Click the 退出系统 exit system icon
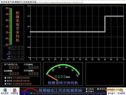The image size is (126, 95). pos(5,91)
